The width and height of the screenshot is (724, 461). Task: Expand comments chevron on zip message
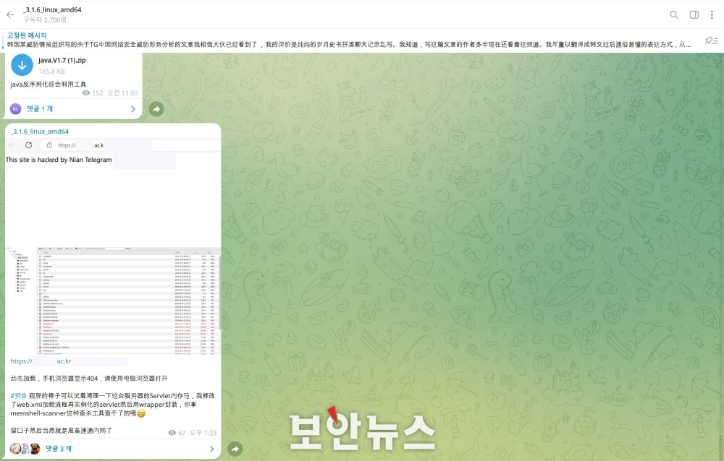pyautogui.click(x=133, y=109)
